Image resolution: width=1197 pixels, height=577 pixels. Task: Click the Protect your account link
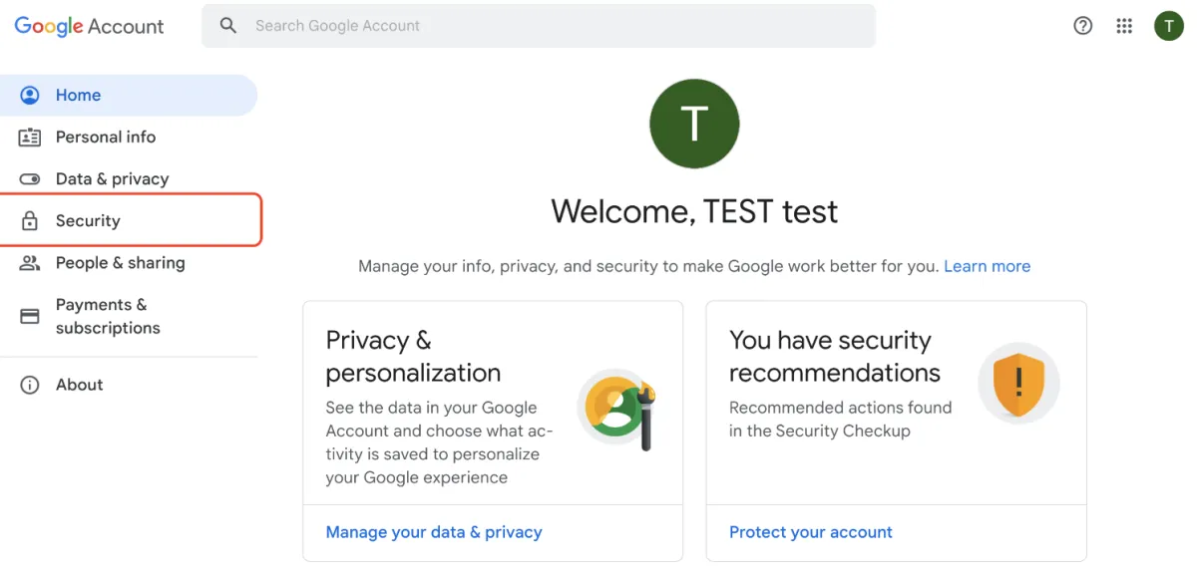[x=810, y=532]
